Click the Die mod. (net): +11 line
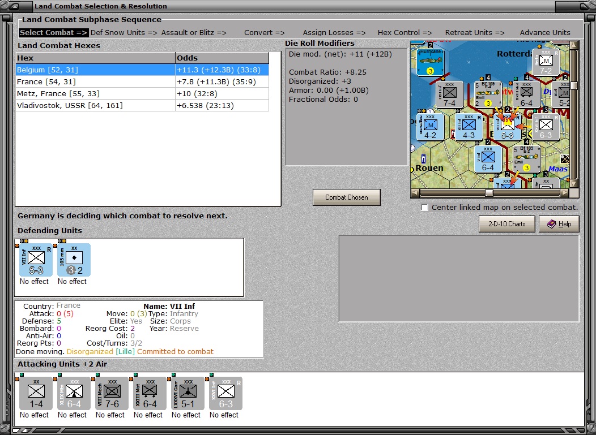Image resolution: width=596 pixels, height=435 pixels. (x=340, y=54)
